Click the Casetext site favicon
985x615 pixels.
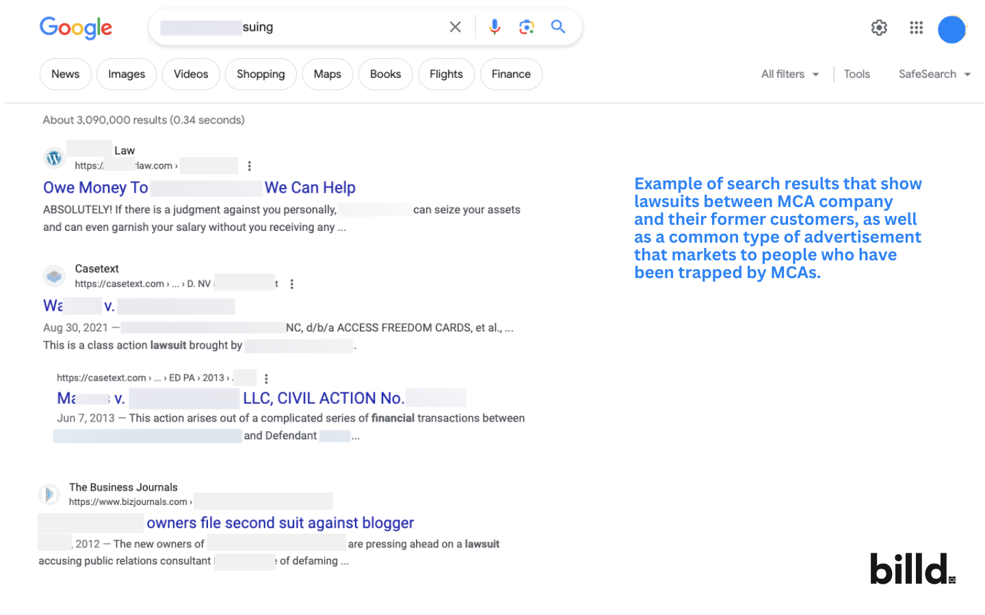54,276
